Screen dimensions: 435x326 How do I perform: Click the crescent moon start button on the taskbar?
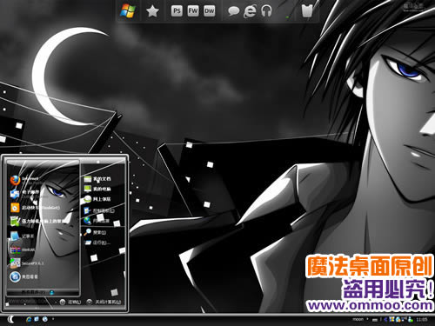tap(11, 319)
